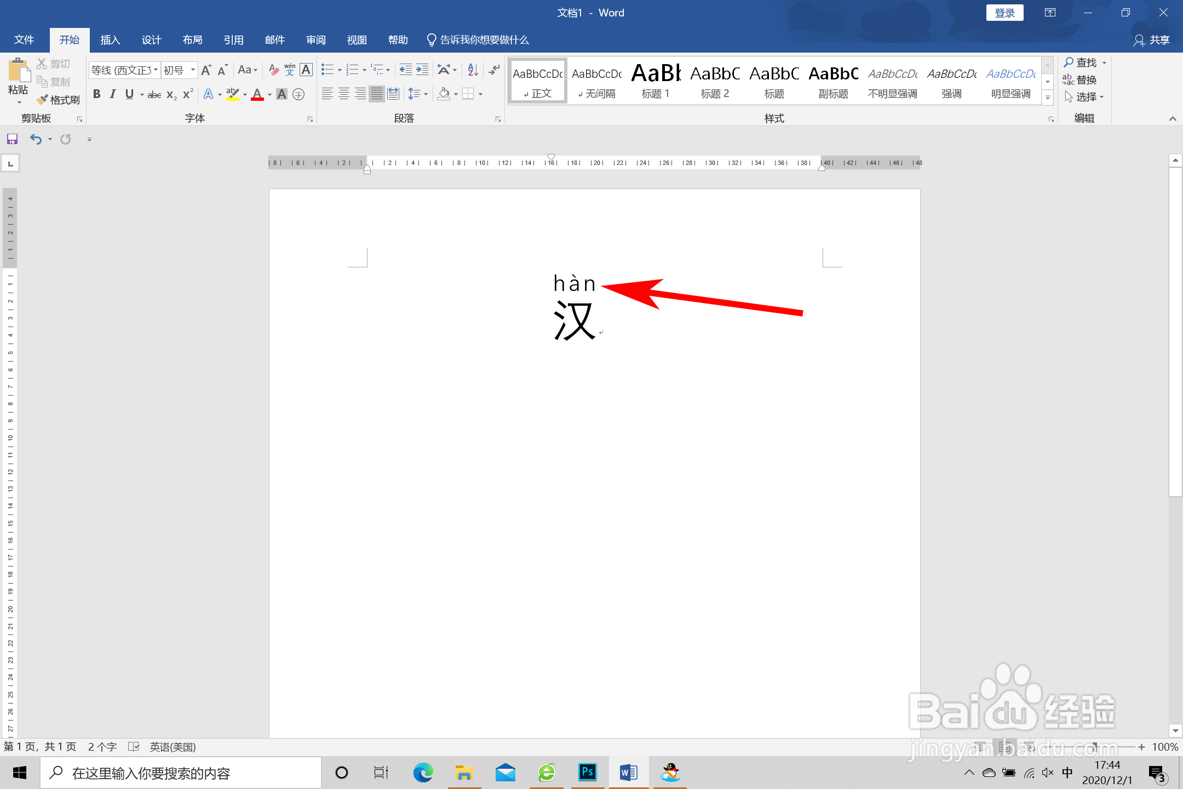The image size is (1183, 789).
Task: Apply character shading icon
Action: tap(282, 94)
